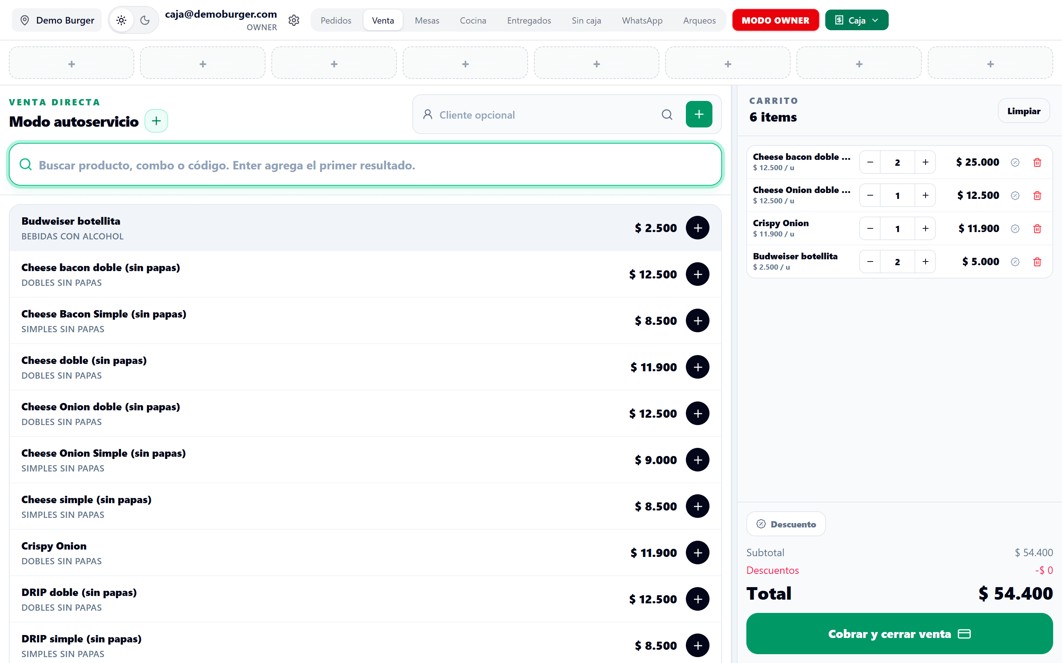This screenshot has width=1062, height=663.
Task: Click the client search magnifier icon
Action: pyautogui.click(x=667, y=115)
